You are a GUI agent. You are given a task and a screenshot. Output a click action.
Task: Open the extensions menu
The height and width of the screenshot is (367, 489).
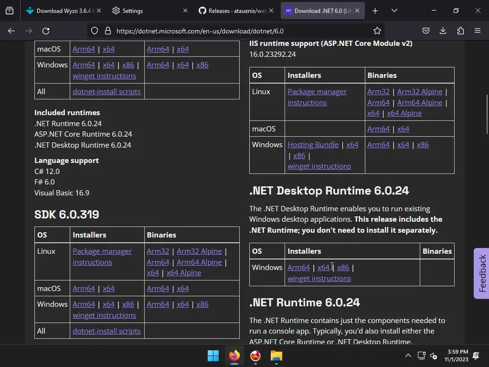coord(460,31)
